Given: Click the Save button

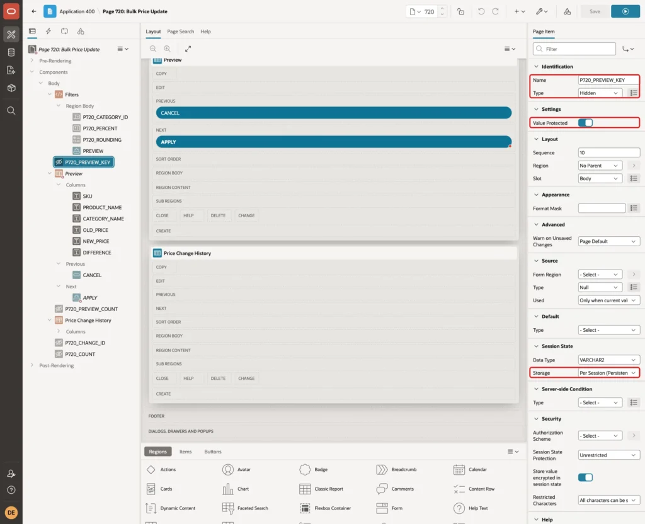Looking at the screenshot, I should coord(595,11).
